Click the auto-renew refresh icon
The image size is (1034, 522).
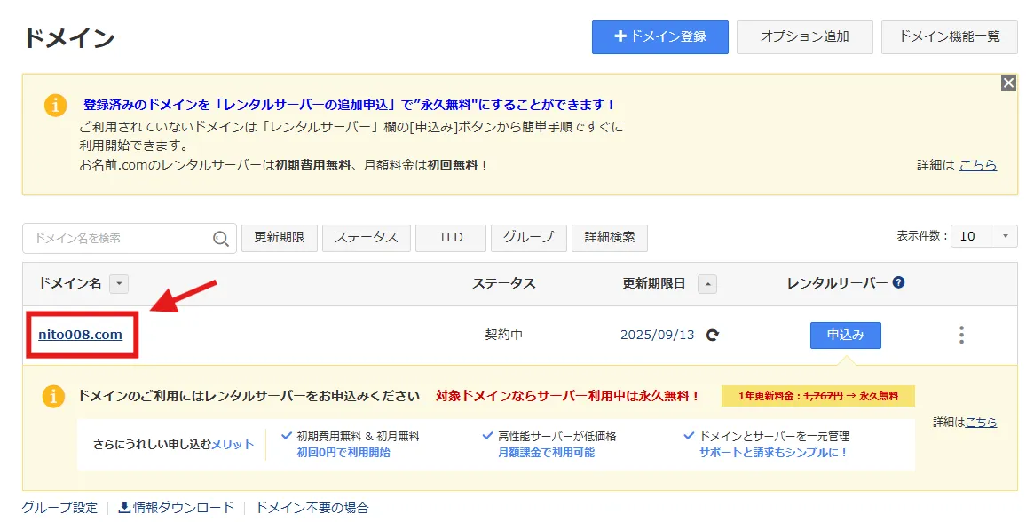712,336
